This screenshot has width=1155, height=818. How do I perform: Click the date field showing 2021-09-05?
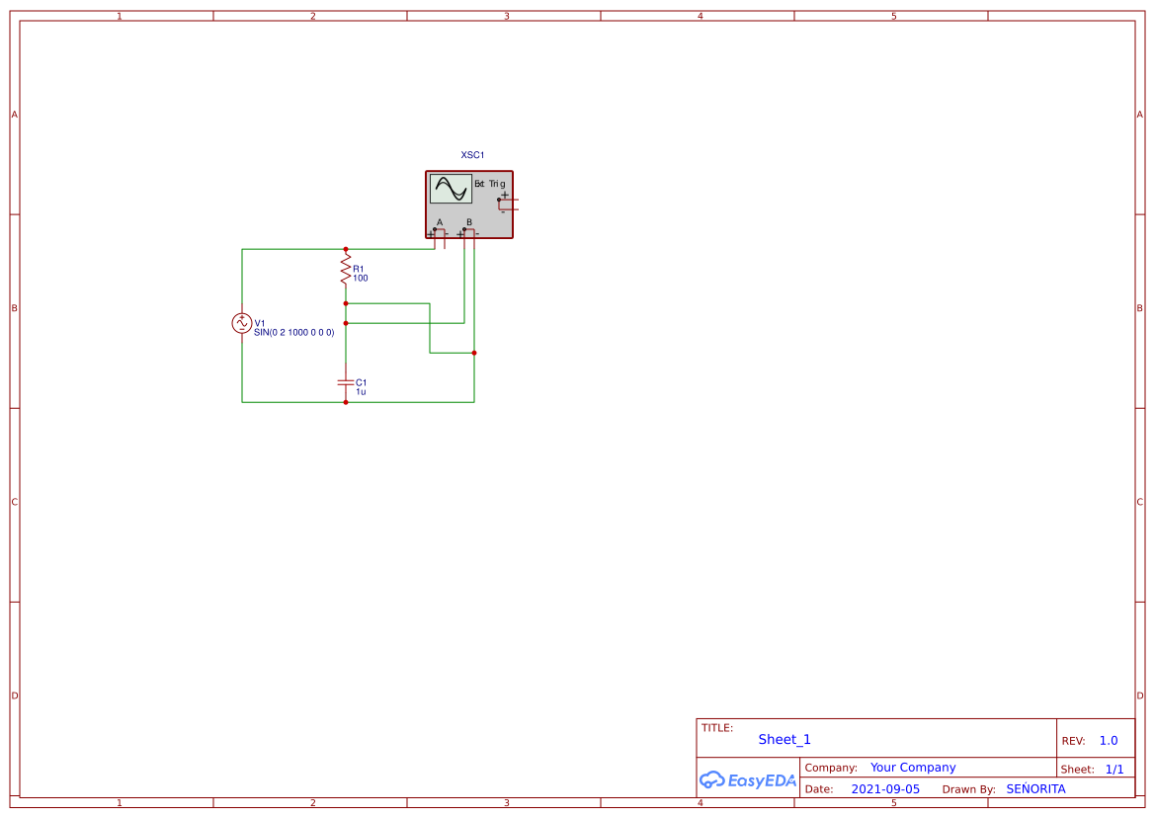point(886,788)
